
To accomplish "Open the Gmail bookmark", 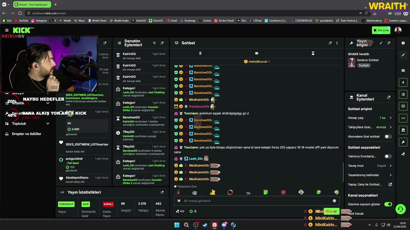I will (x=171, y=20).
